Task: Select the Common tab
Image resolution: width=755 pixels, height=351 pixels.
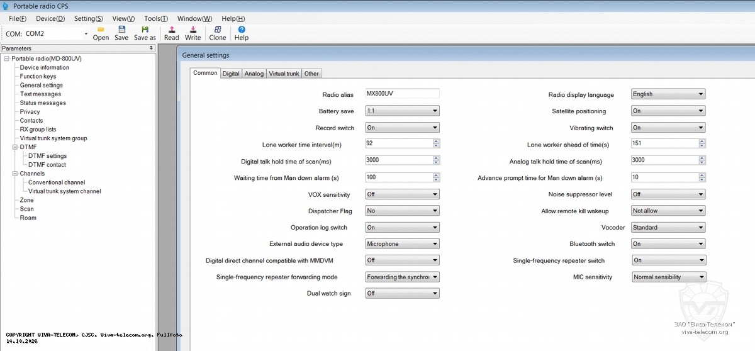Action: (205, 73)
